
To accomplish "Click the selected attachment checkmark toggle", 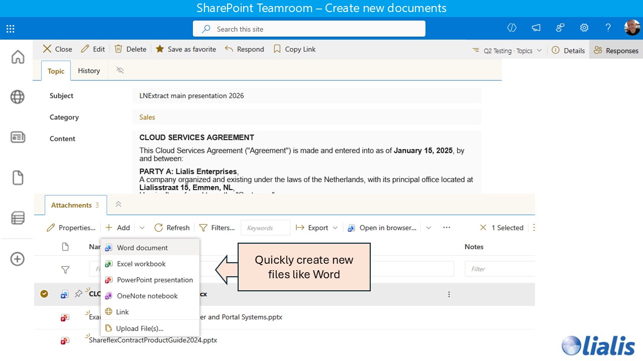I will pos(44,294).
